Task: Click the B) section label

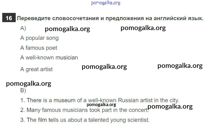Action: coord(23,90)
